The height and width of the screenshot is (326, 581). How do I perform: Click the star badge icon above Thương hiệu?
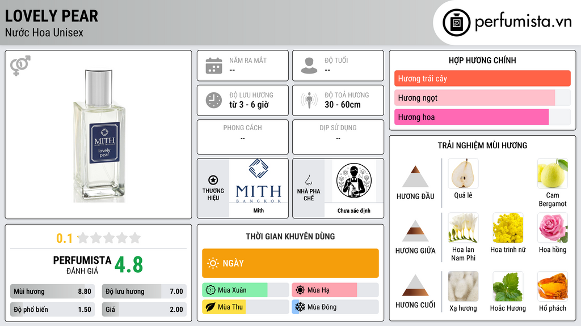point(213,180)
